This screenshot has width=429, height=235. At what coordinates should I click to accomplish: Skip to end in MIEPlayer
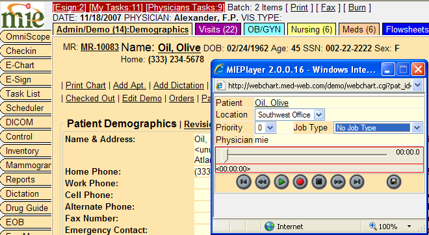(357, 182)
